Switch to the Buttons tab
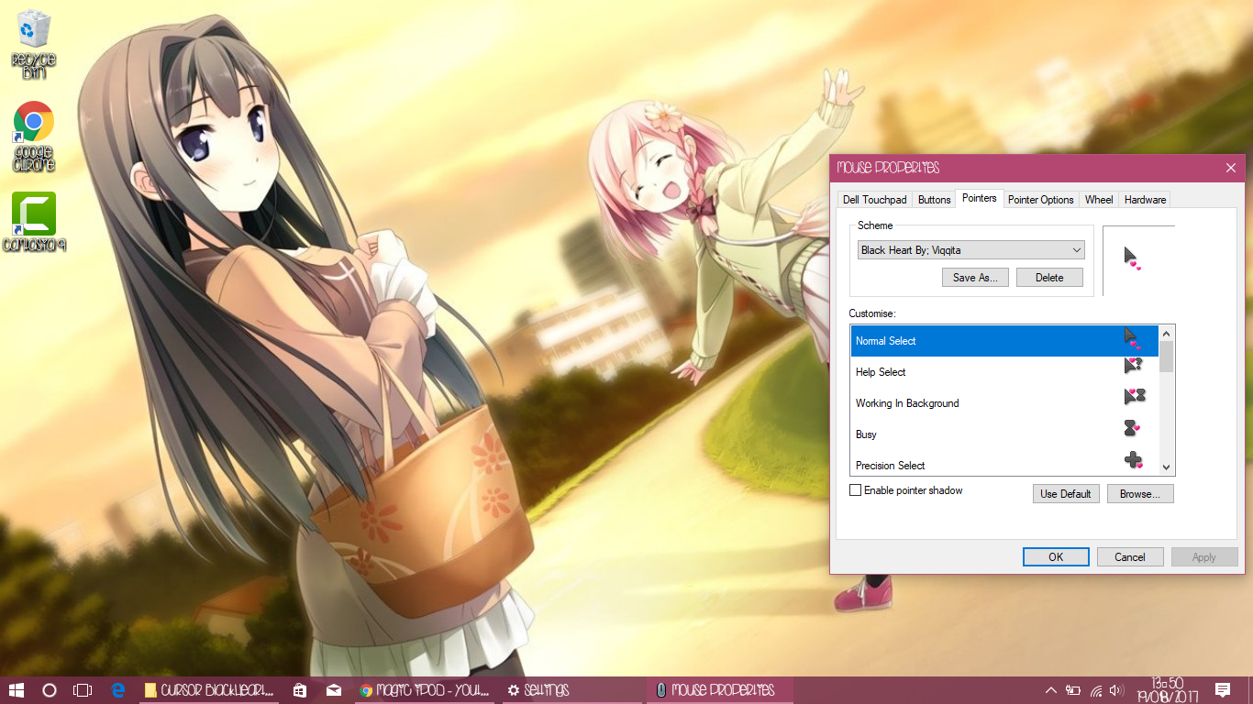This screenshot has height=704, width=1253. [934, 200]
